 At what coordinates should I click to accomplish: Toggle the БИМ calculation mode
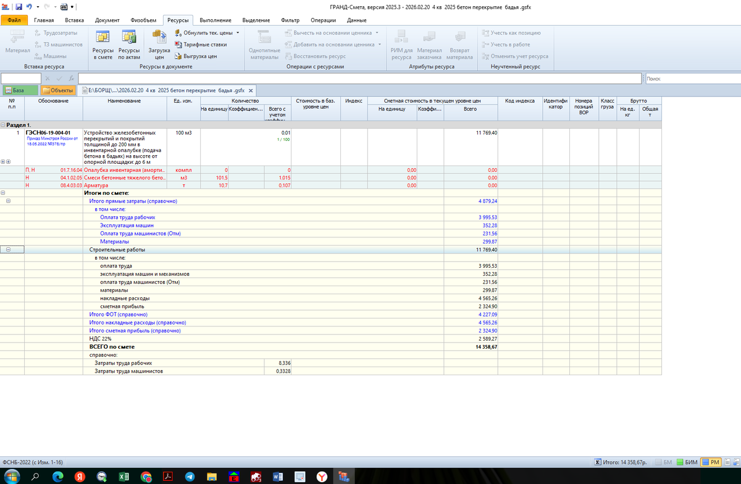687,462
